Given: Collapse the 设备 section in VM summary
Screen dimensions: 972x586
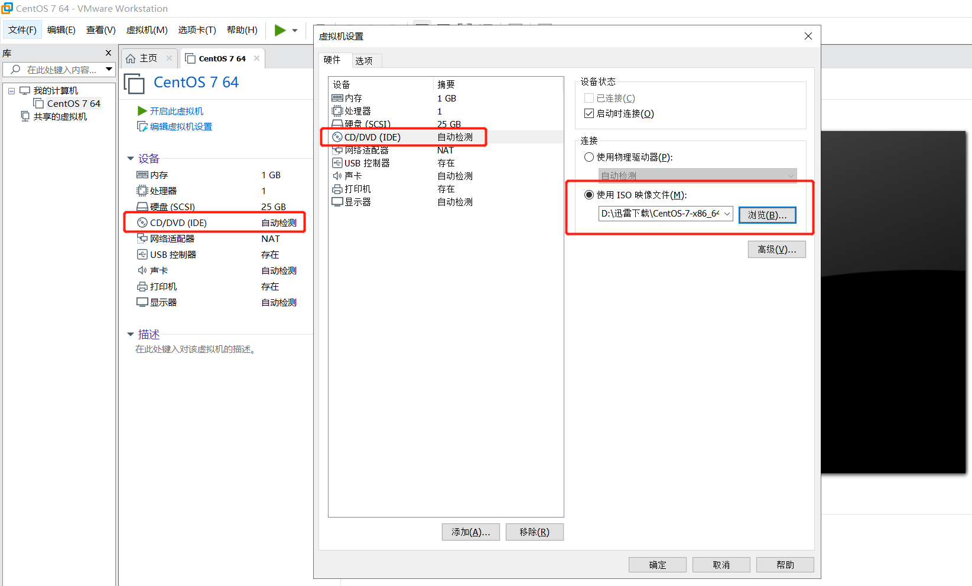Looking at the screenshot, I should click(x=131, y=158).
